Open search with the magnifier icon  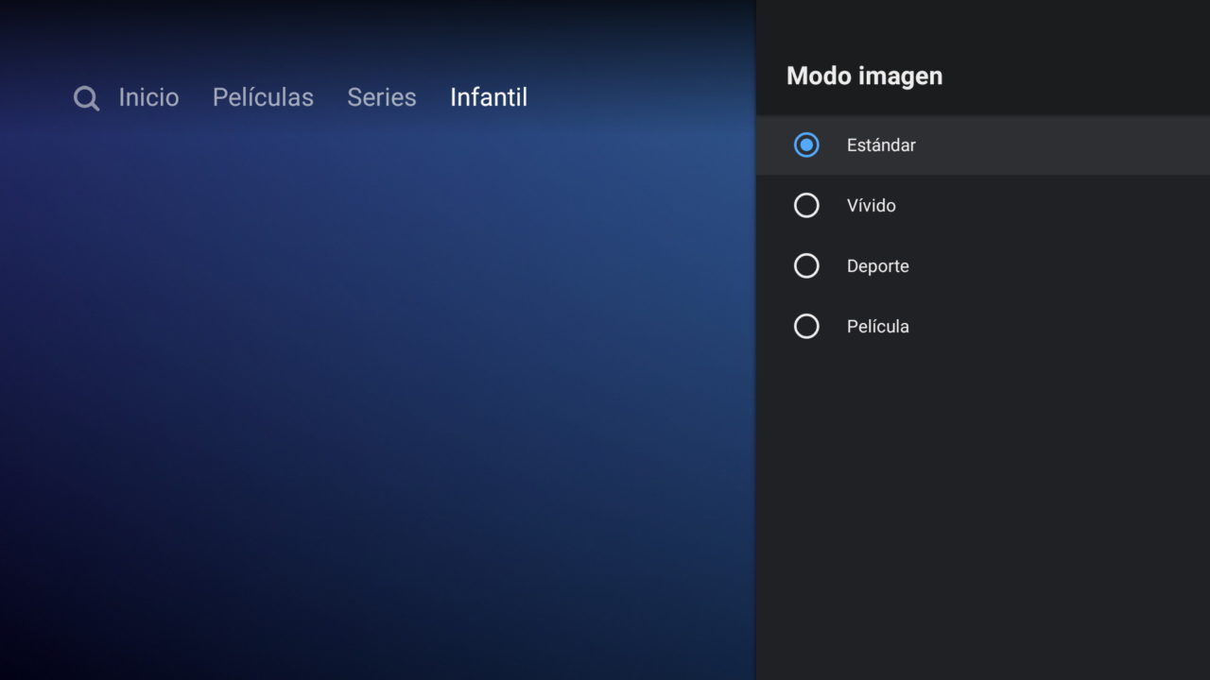click(x=86, y=98)
